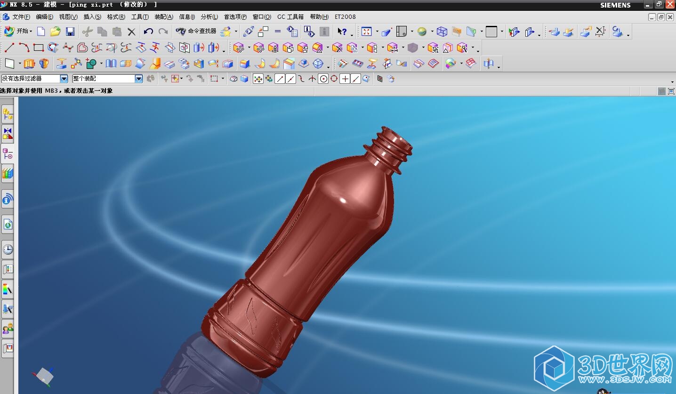Open the 视图(V) View menu
Image resolution: width=676 pixels, height=394 pixels.
click(68, 17)
